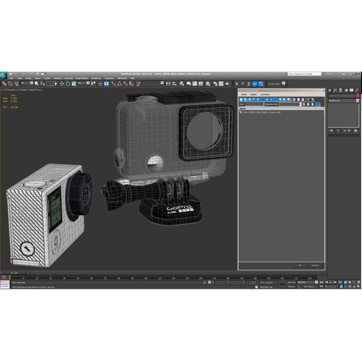Click the pink object color swatch
Viewport: 362px width, 362px height.
click(x=358, y=96)
